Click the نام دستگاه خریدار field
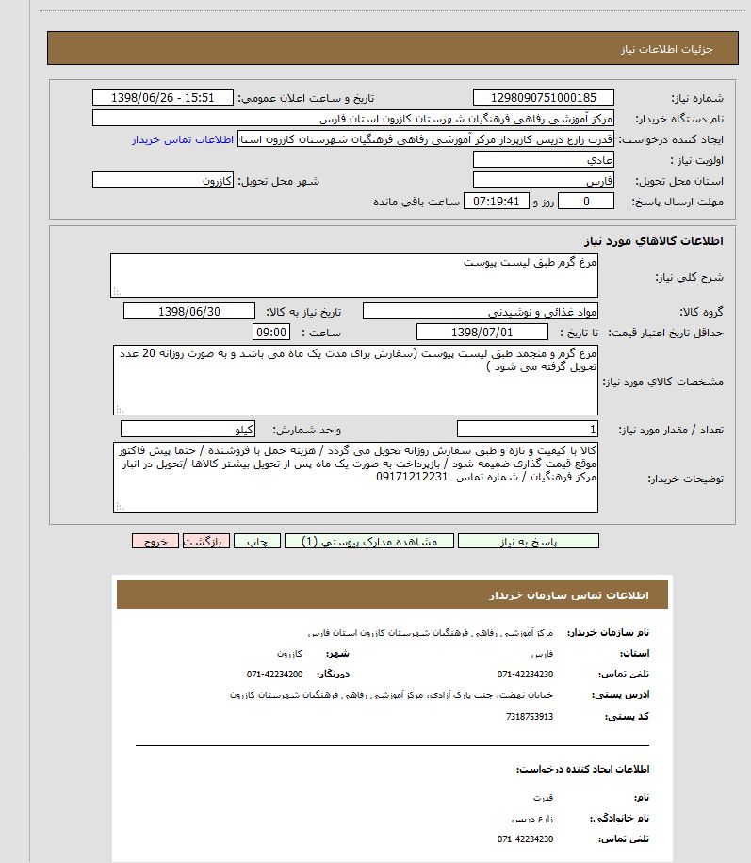The image size is (751, 863). pos(353,119)
